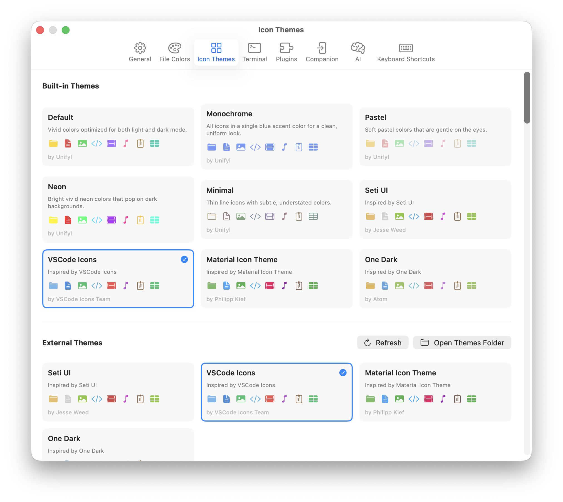Click the archive icon in the Pastel theme preview

[x=457, y=144]
